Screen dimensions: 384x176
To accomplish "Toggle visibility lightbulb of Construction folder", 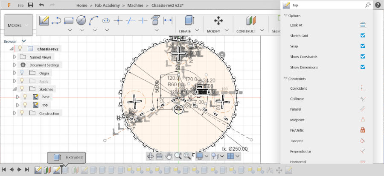I will (x=22, y=113).
